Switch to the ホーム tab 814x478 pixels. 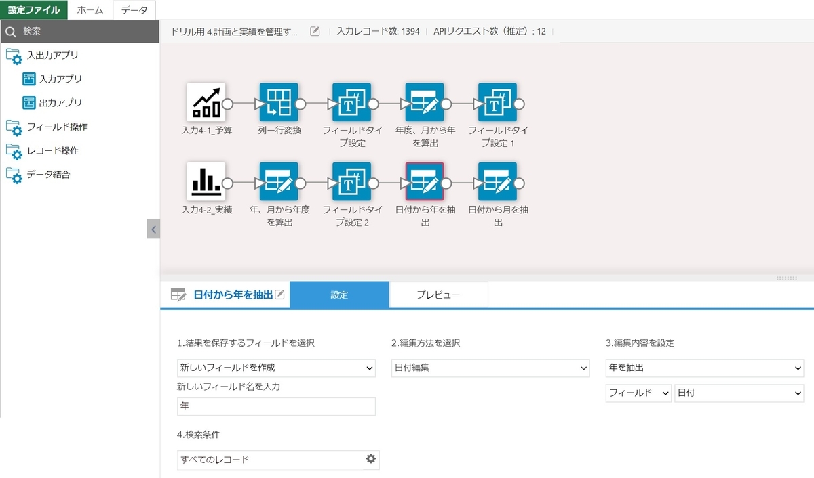point(90,10)
